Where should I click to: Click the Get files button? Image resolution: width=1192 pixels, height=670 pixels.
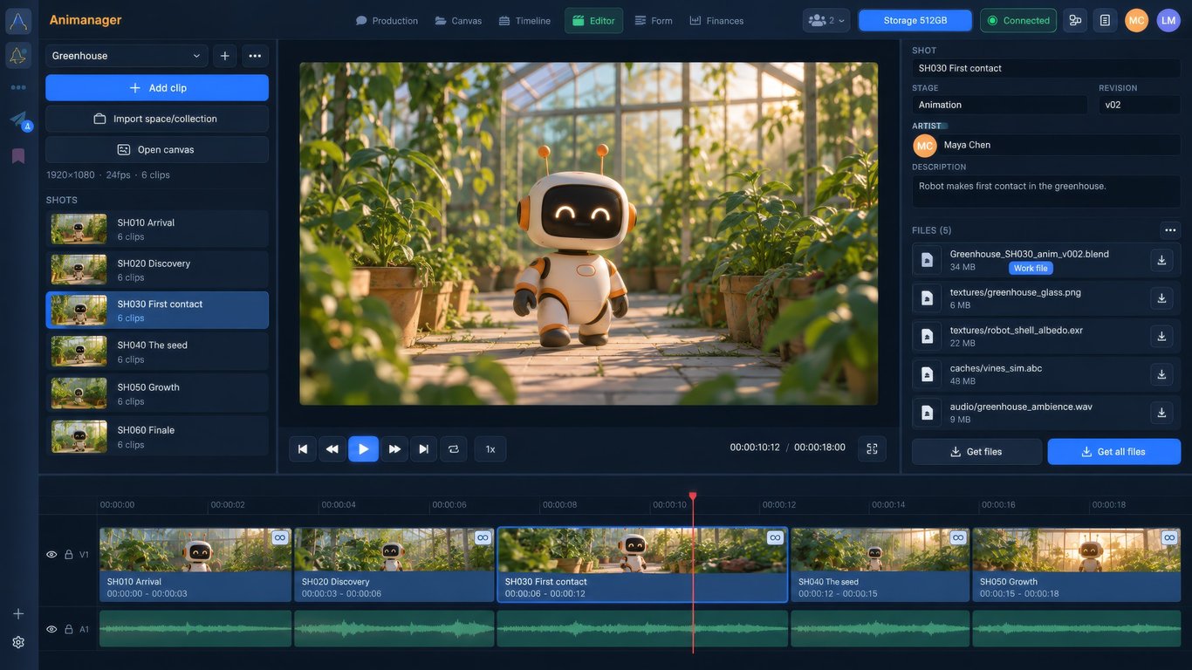pyautogui.click(x=976, y=452)
